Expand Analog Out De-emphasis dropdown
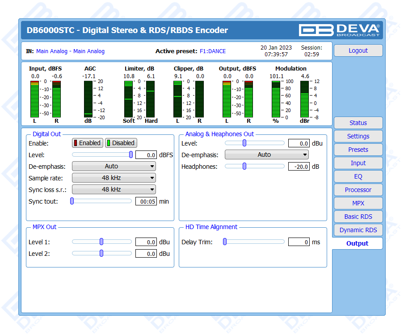 (267, 154)
